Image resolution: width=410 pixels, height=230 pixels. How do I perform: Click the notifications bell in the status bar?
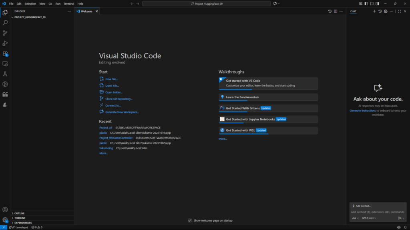click(406, 227)
